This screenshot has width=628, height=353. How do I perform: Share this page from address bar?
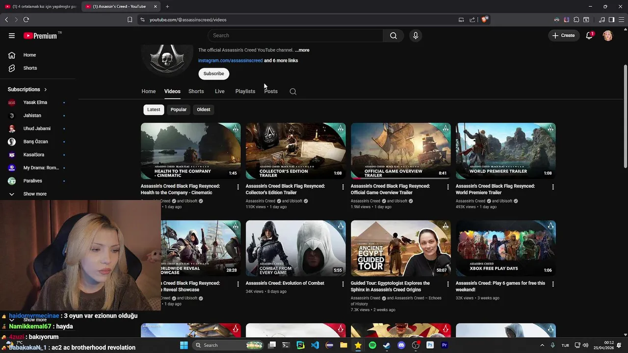(x=472, y=20)
